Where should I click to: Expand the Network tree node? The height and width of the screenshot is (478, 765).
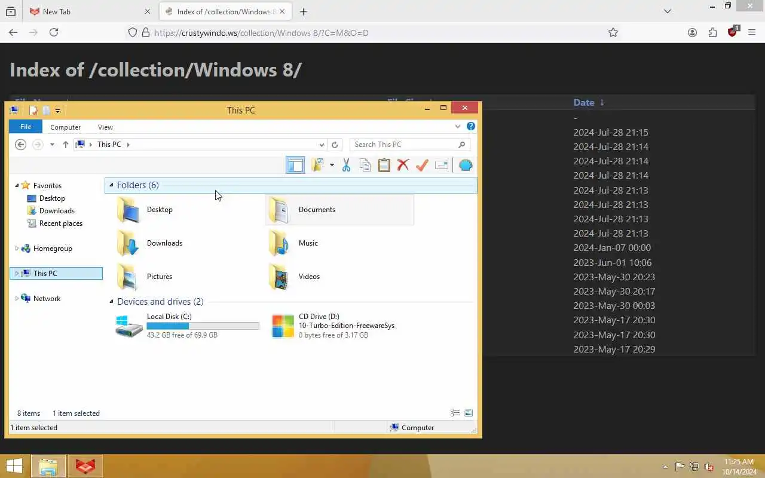click(x=17, y=299)
